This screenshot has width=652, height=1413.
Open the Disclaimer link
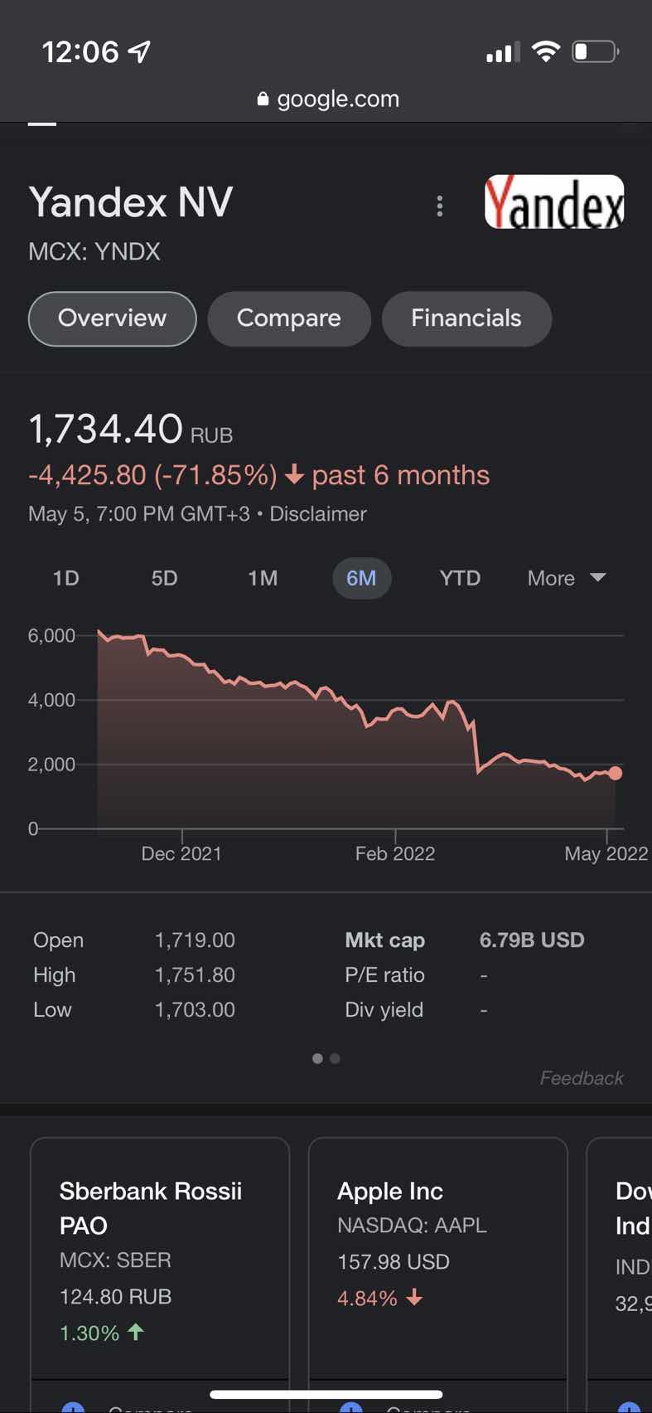317,514
